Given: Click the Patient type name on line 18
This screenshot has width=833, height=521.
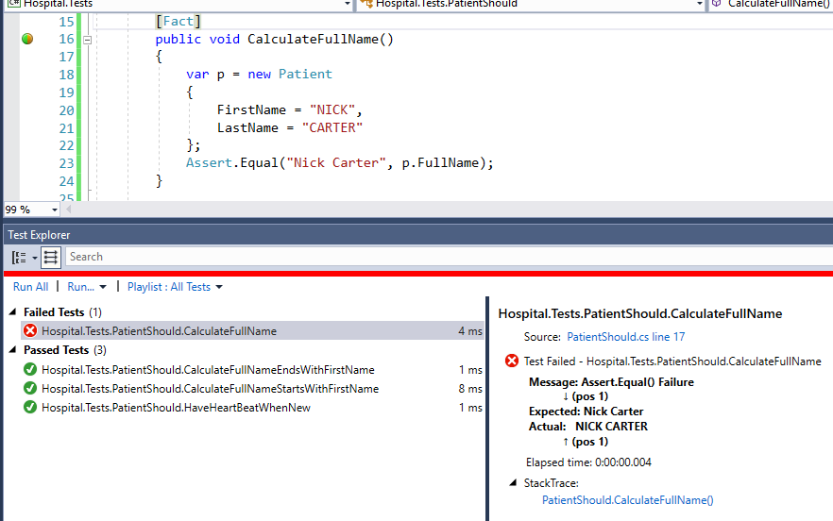Looking at the screenshot, I should (x=305, y=74).
